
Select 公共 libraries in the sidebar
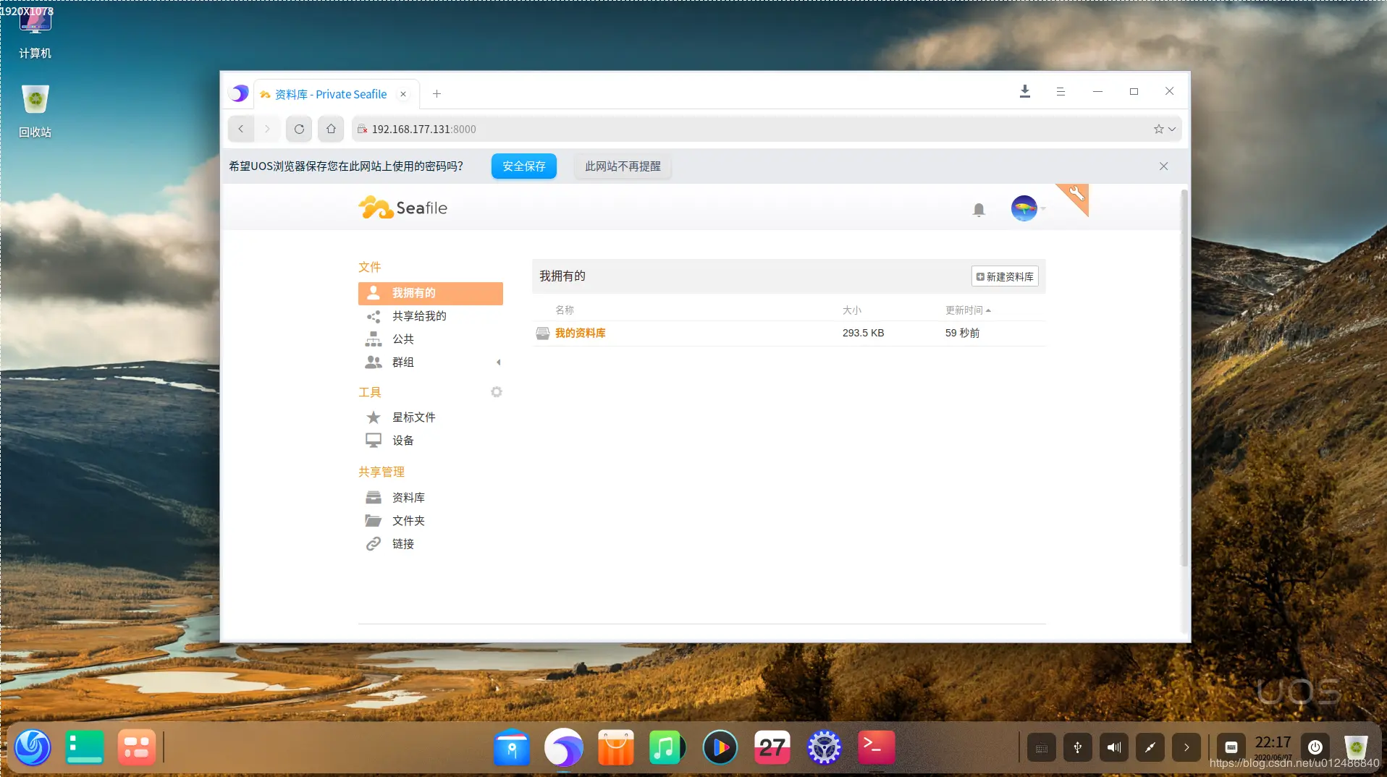[402, 339]
